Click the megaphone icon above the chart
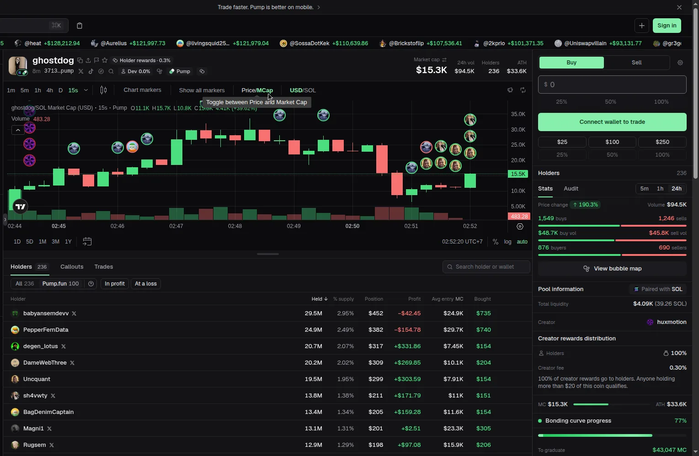Screen dimensions: 699x456 tap(510, 90)
